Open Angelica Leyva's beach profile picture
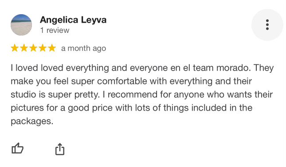The width and height of the screenshot is (286, 167). 21,25
